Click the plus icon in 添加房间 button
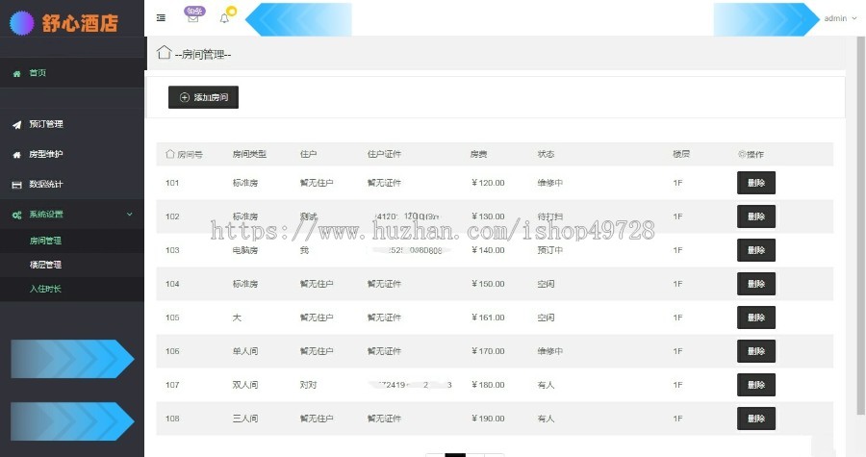The width and height of the screenshot is (866, 457). [x=185, y=97]
